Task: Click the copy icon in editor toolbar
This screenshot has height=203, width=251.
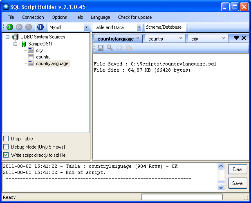Action: [129, 48]
